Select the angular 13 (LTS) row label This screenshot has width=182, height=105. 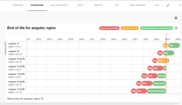(x=17, y=74)
